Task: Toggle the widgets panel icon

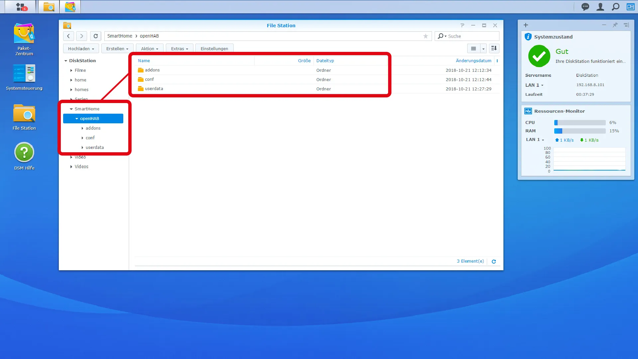Action: [630, 7]
